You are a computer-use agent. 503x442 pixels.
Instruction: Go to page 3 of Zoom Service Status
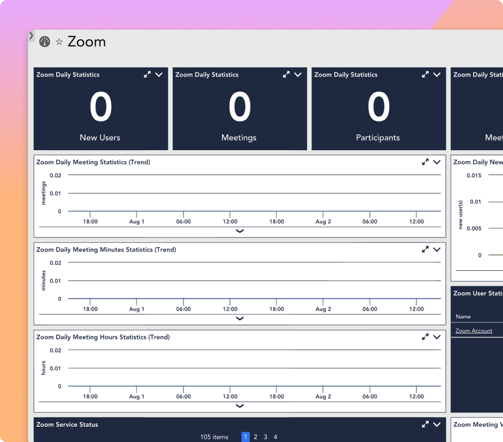[265, 437]
